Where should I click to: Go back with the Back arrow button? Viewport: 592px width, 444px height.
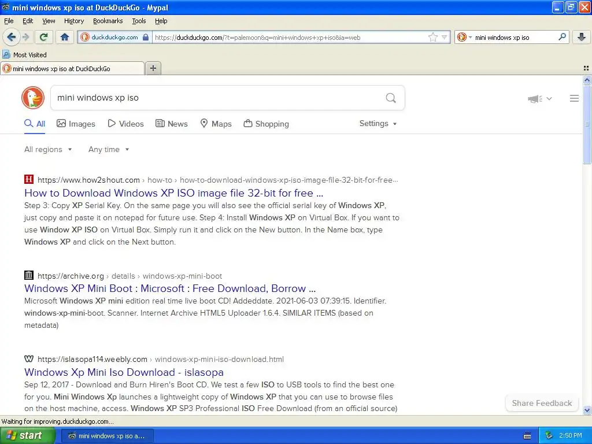(x=12, y=37)
